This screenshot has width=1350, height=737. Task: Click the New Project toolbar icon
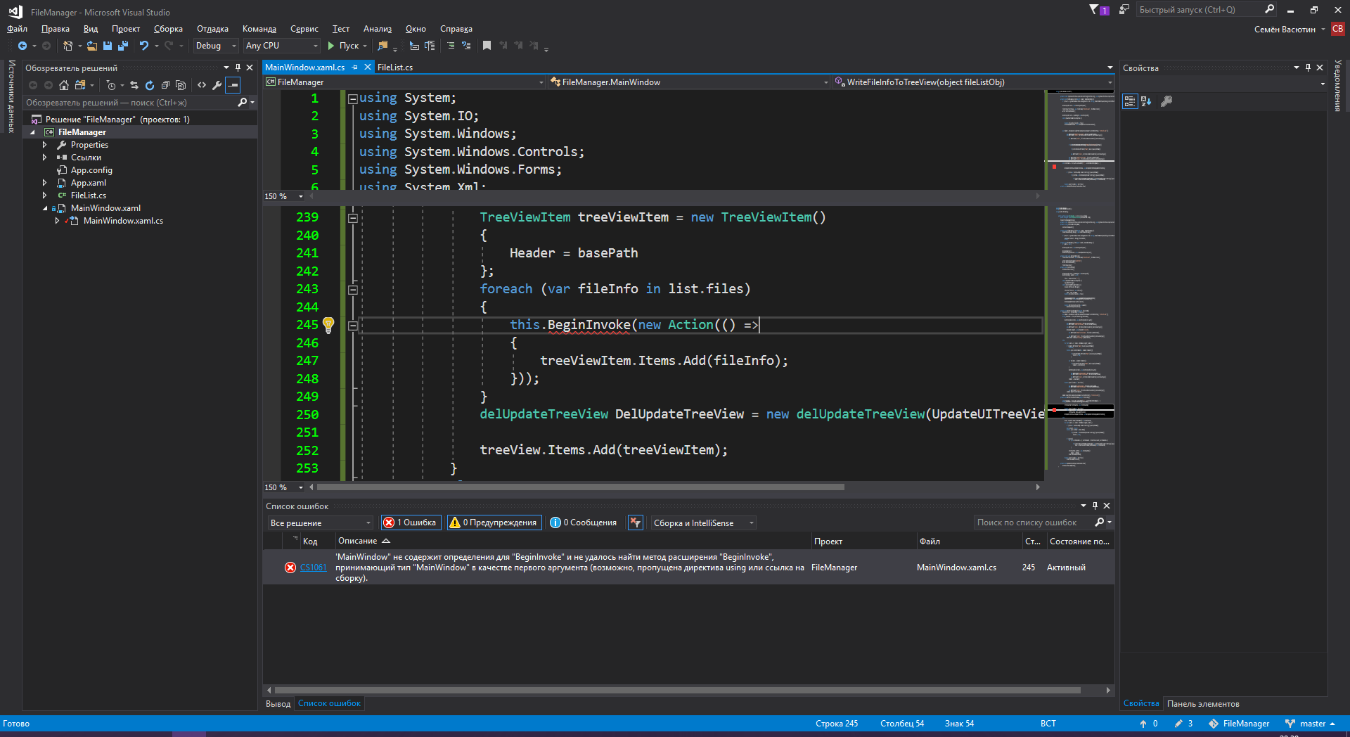pos(67,46)
